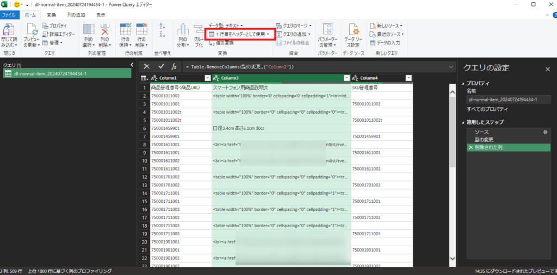The image size is (557, 275).
Task: Click データの入力 (Enter Data)
Action: pos(385,42)
